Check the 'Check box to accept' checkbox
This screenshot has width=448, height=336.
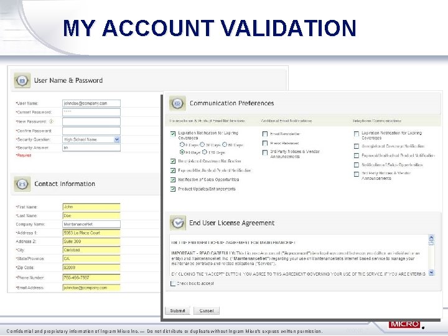tap(173, 284)
